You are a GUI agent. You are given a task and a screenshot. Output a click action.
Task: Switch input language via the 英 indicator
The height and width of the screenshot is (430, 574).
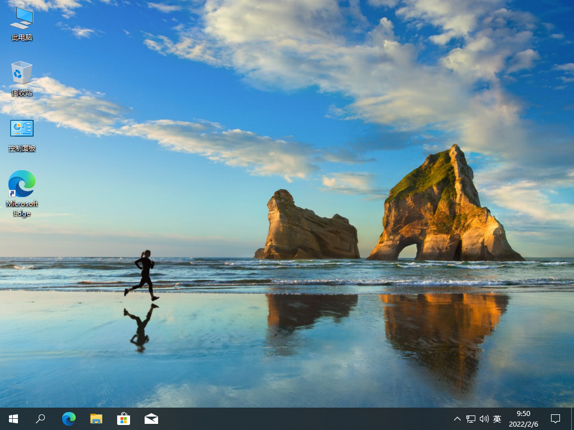coord(497,418)
